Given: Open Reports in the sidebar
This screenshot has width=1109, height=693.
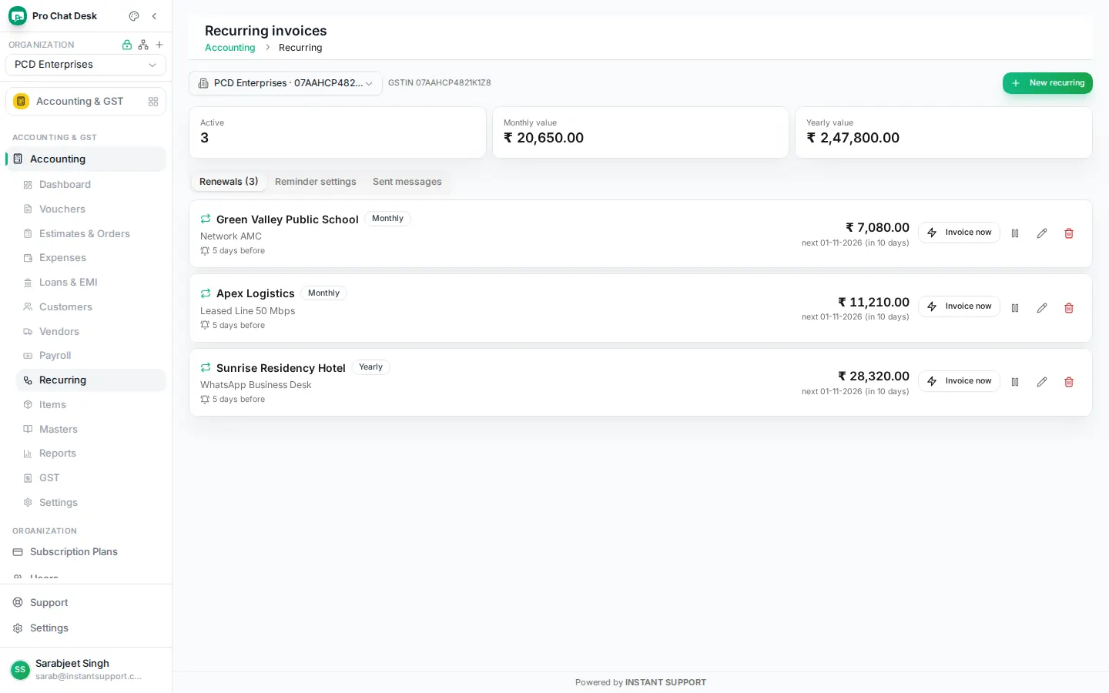Looking at the screenshot, I should click(91, 454).
